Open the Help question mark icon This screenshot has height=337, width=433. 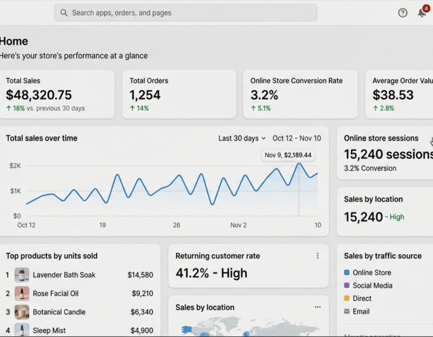point(403,13)
